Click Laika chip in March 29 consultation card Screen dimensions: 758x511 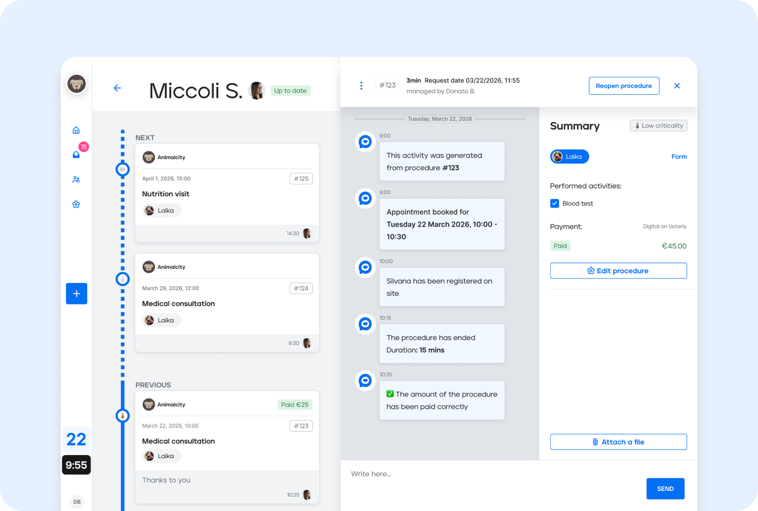pyautogui.click(x=161, y=320)
